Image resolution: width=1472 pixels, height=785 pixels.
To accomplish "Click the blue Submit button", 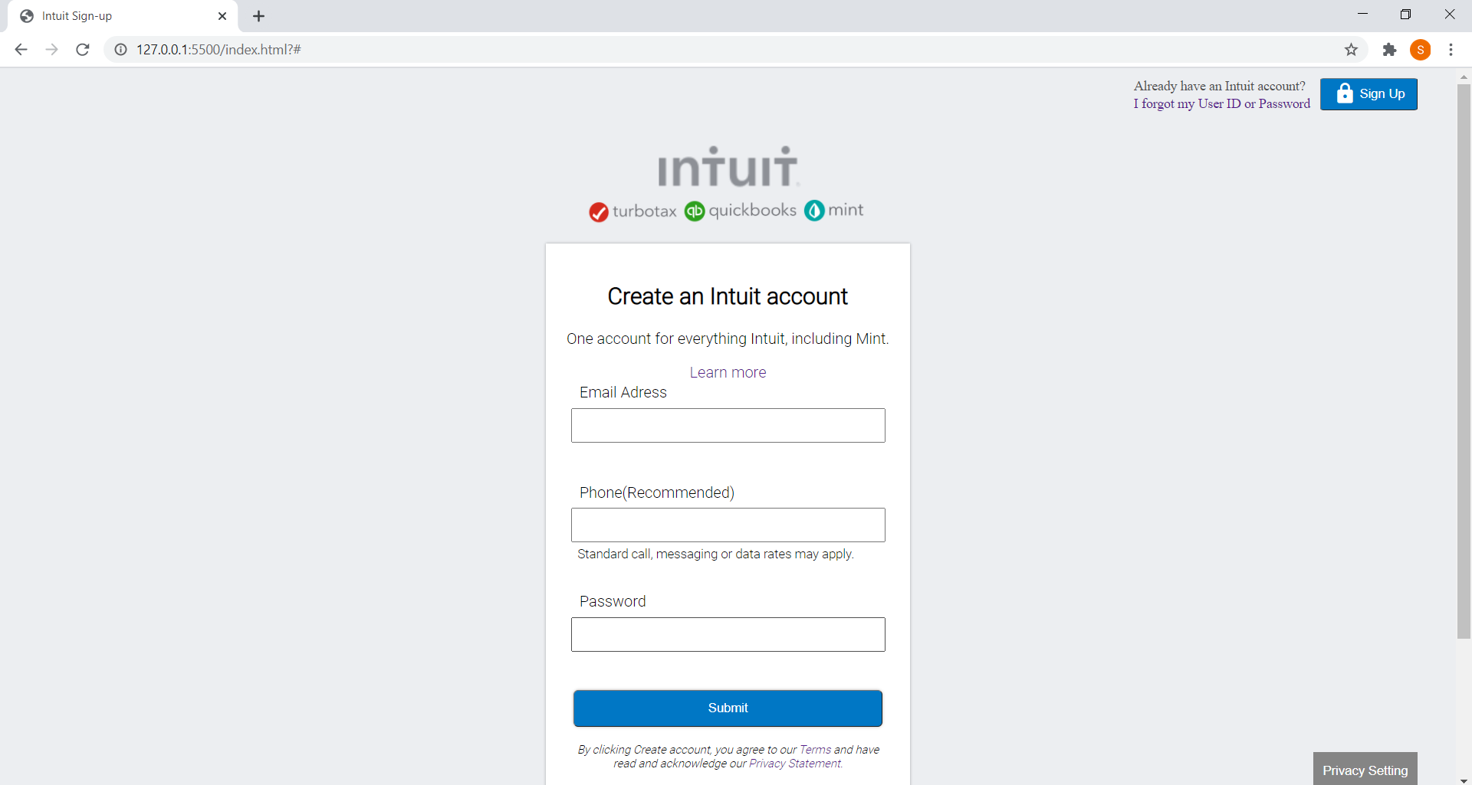I will (728, 708).
